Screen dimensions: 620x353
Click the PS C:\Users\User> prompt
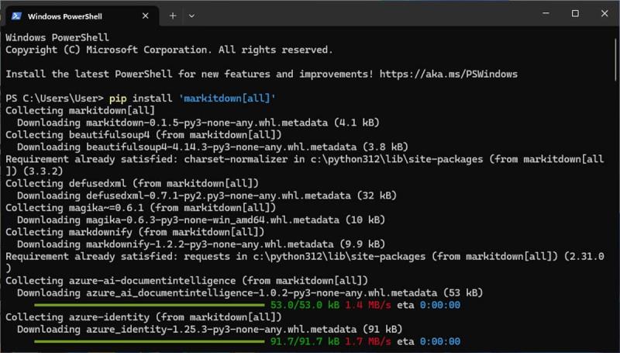pos(54,99)
